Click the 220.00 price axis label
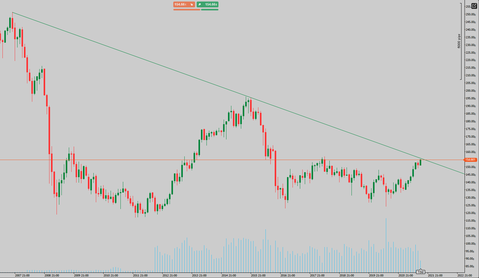Image resolution: width=479 pixels, height=278 pixels. [471, 60]
